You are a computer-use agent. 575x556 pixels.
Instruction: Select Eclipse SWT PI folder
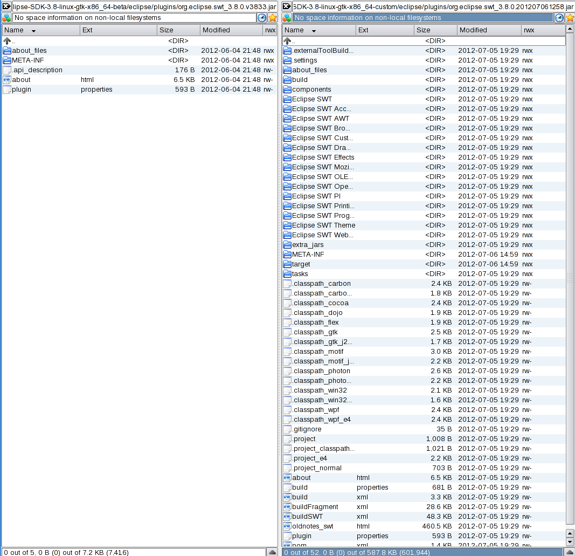(x=424, y=196)
